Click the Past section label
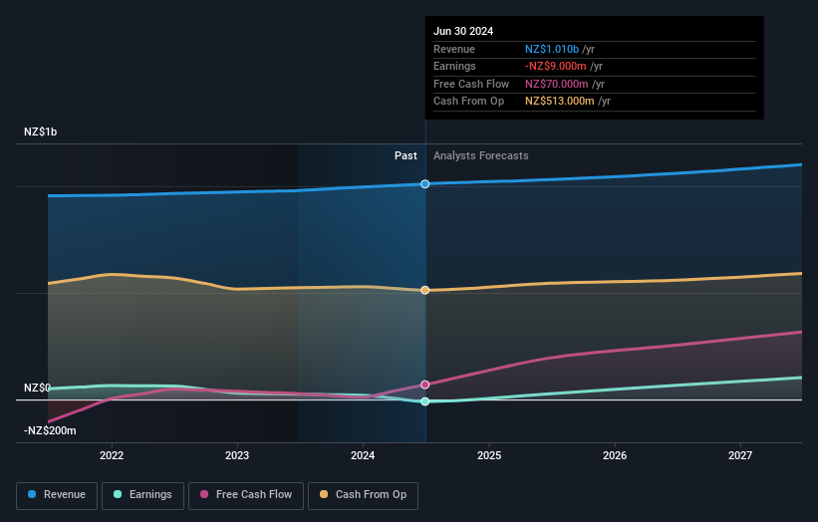Image resolution: width=818 pixels, height=522 pixels. click(406, 156)
